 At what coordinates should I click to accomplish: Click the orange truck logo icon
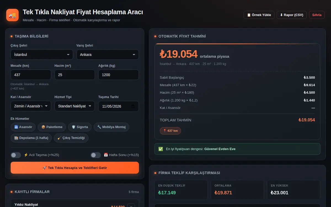click(12, 15)
